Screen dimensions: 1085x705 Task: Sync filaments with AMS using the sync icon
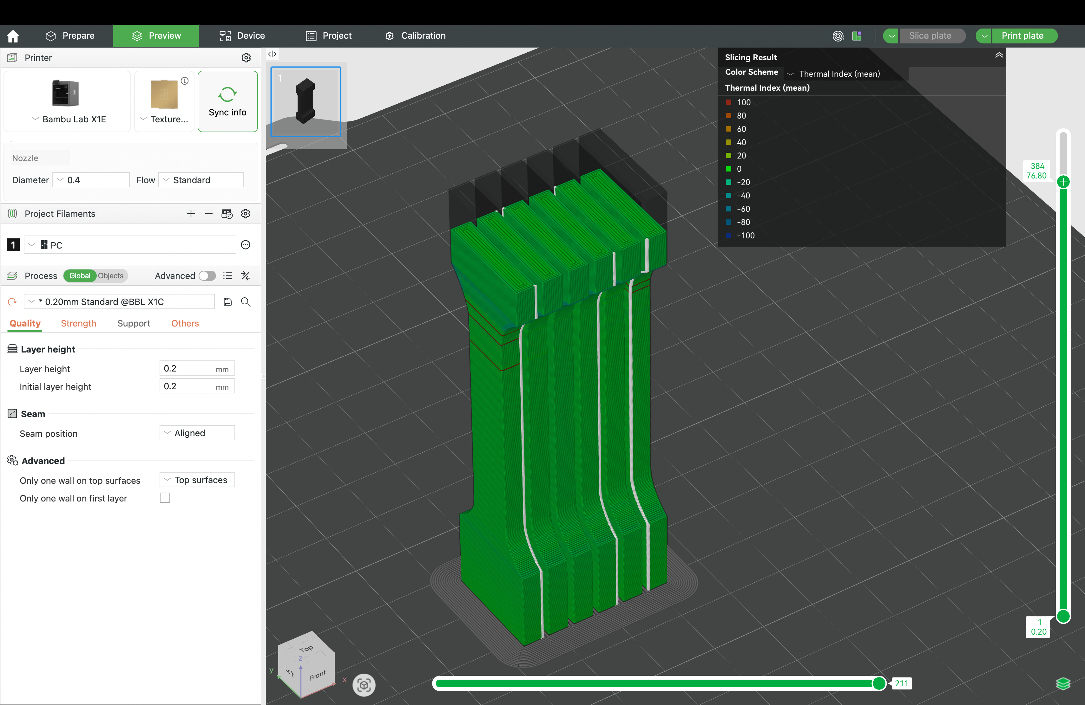tap(227, 214)
